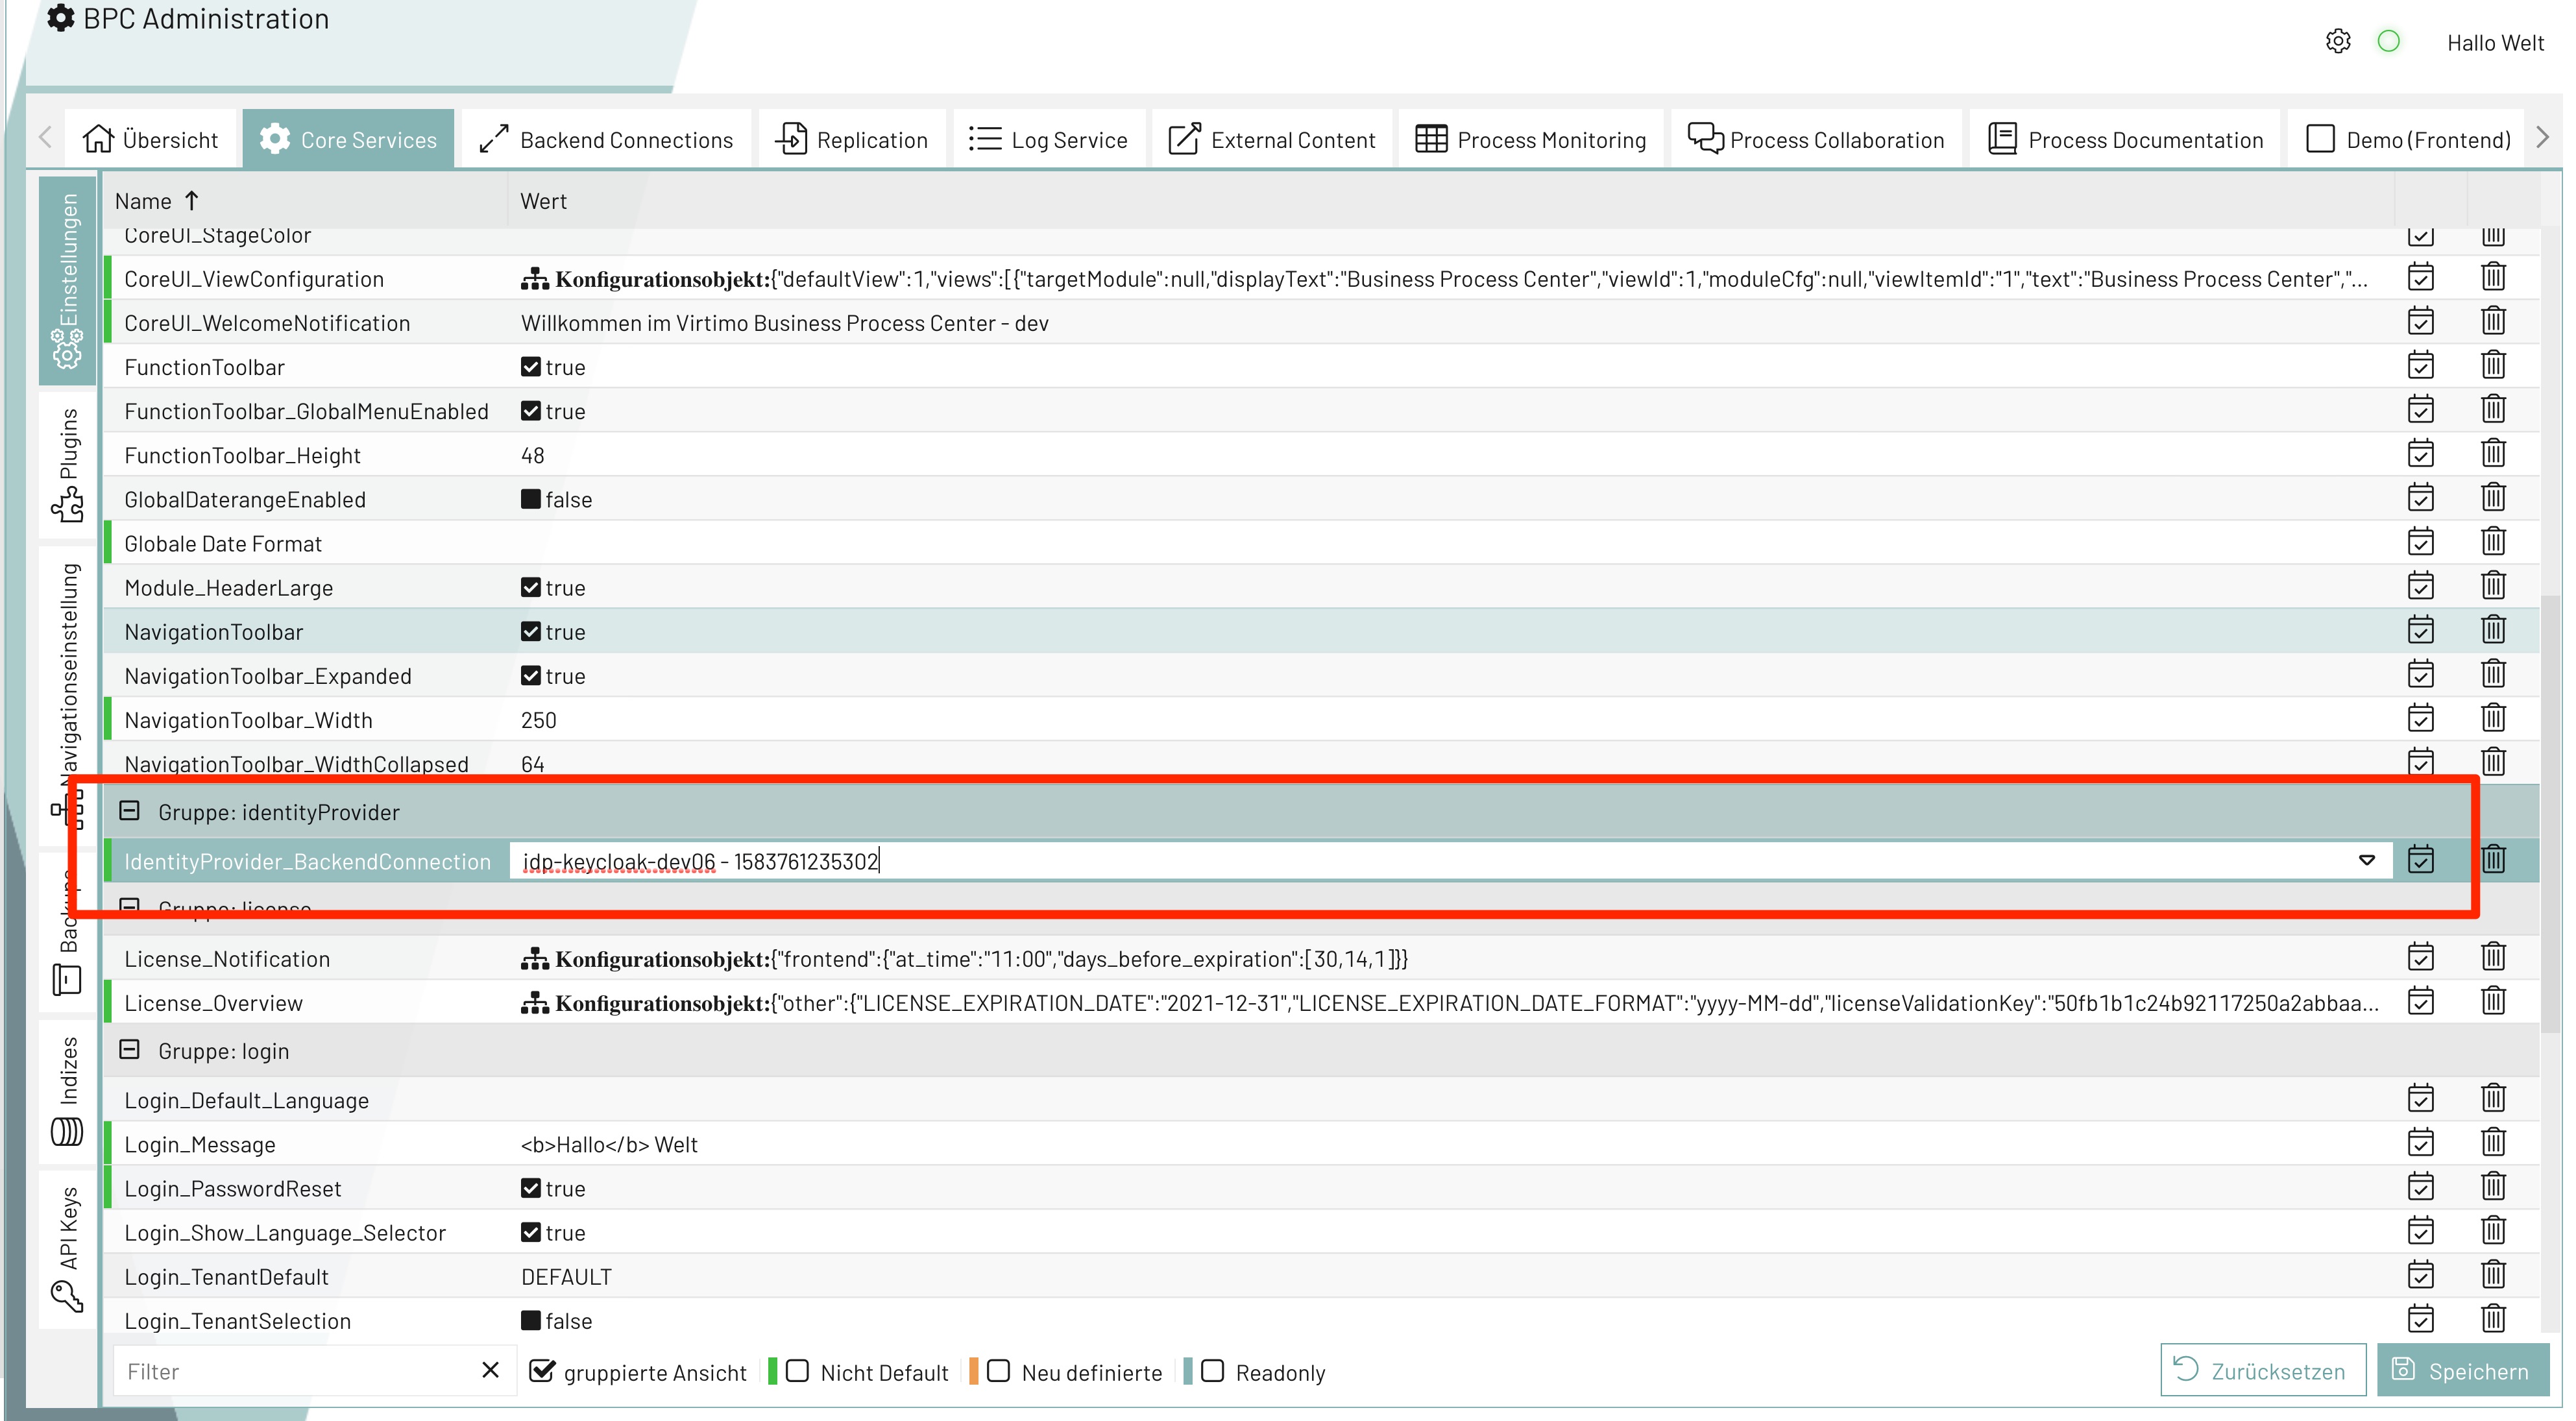Open the Plugins sidebar section
The height and width of the screenshot is (1421, 2576).
click(67, 465)
